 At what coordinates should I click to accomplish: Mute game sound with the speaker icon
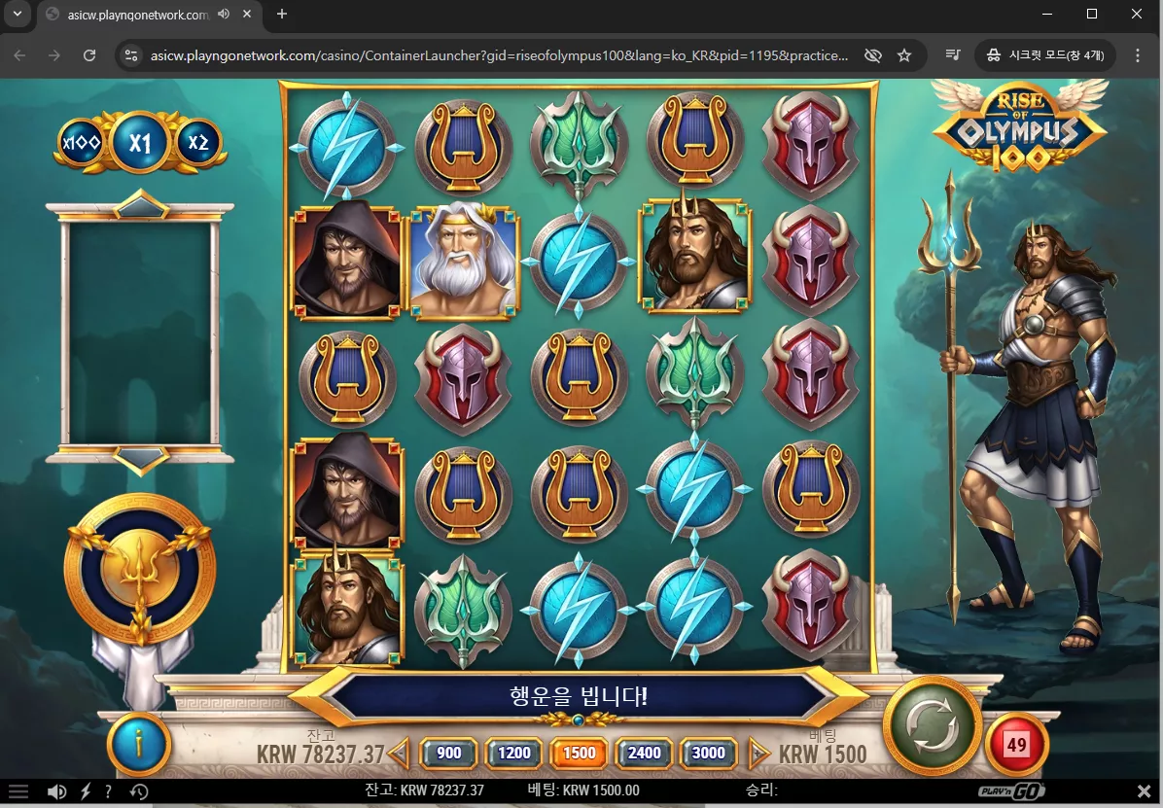pyautogui.click(x=56, y=791)
